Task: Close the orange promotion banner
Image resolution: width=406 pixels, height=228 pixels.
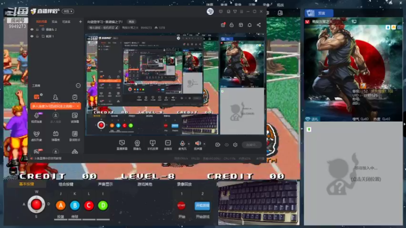Action: pos(78,106)
